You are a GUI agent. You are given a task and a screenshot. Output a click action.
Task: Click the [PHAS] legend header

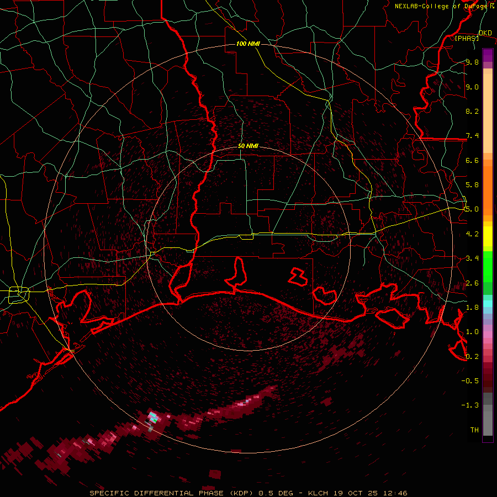[x=467, y=38]
